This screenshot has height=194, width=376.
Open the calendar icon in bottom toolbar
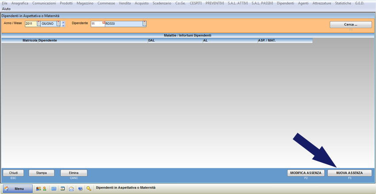[x=54, y=189]
